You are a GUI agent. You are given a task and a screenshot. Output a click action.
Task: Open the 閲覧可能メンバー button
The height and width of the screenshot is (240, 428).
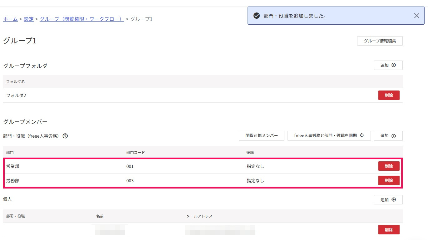tap(261, 136)
